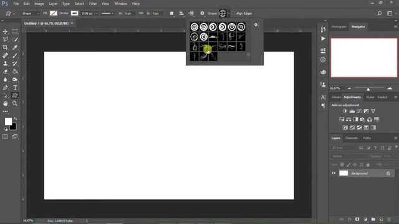Select the Blur tool
399x224 pixels.
tap(5, 80)
